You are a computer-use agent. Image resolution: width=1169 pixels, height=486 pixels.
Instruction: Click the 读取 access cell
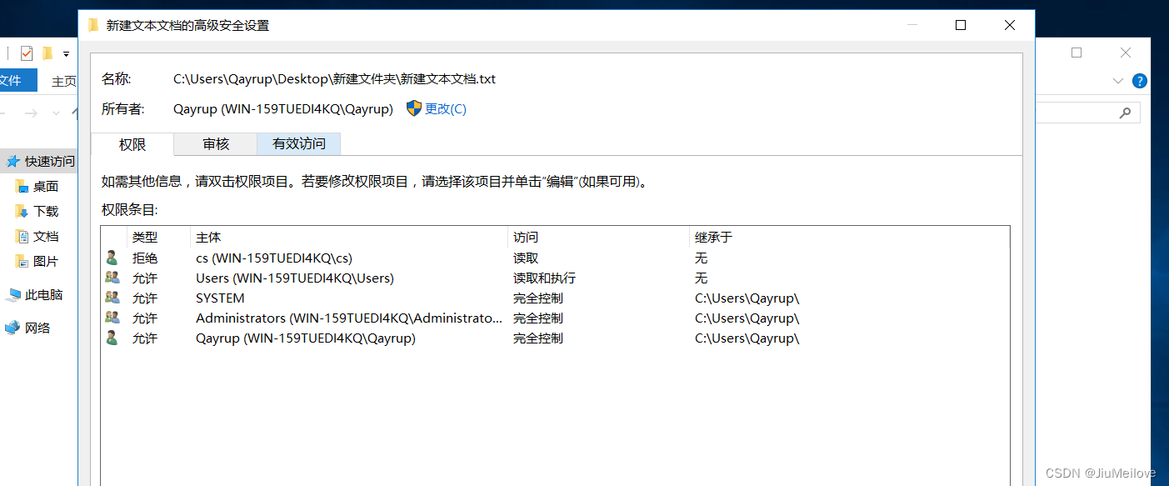tap(526, 258)
